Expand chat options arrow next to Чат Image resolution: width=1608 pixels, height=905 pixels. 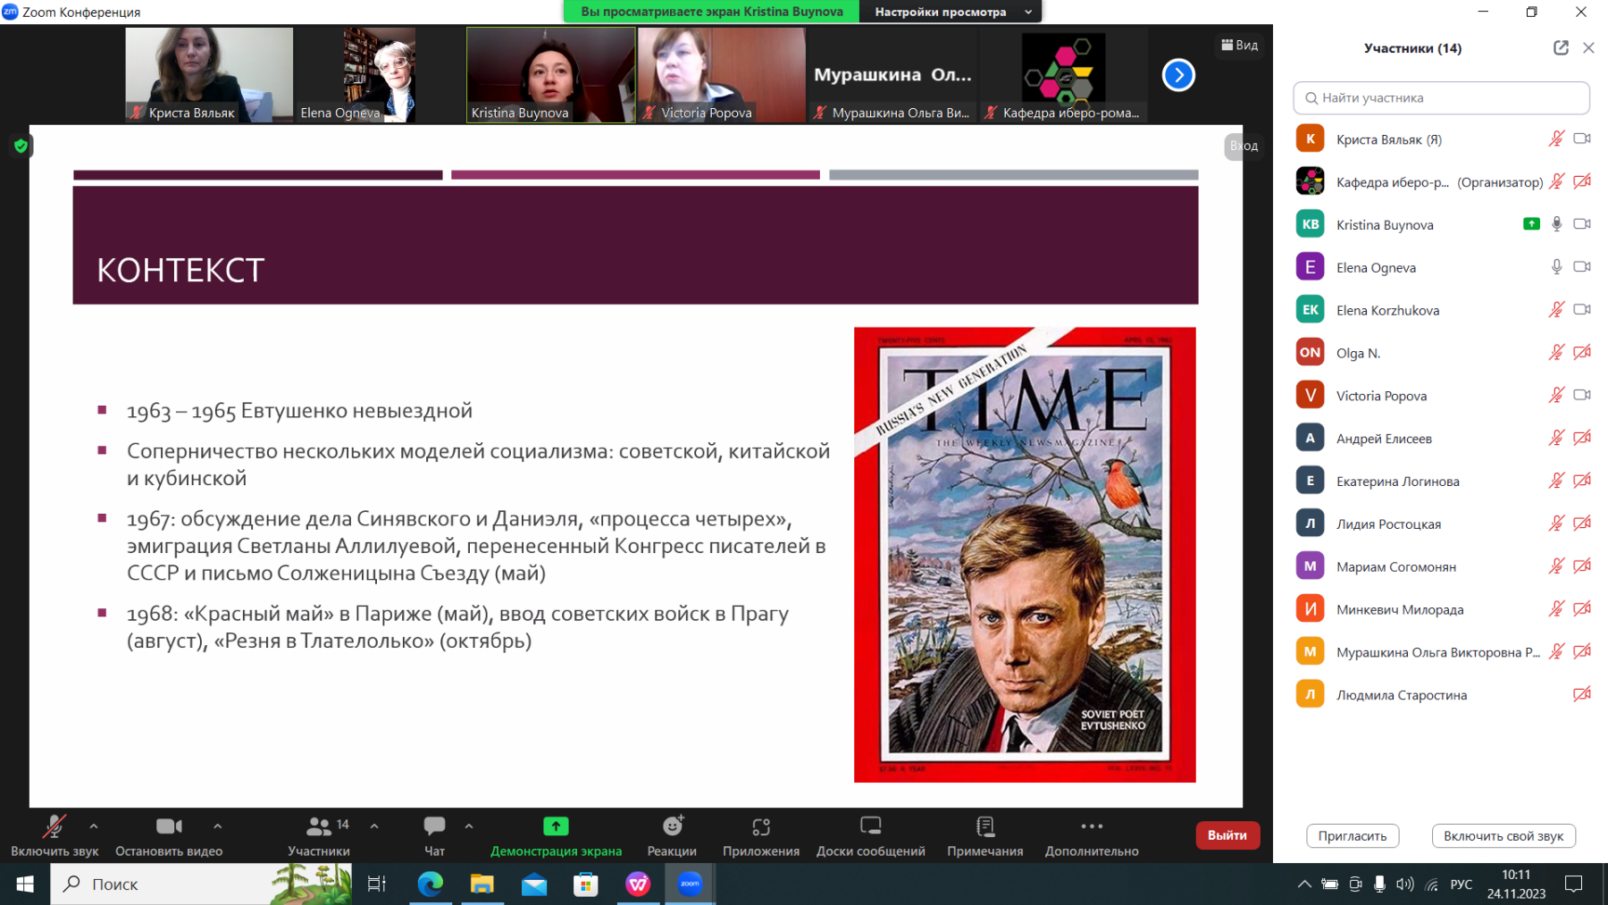469,826
